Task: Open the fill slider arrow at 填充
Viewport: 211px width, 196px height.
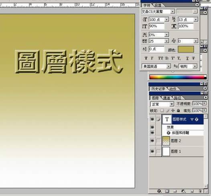Action: click(x=205, y=110)
